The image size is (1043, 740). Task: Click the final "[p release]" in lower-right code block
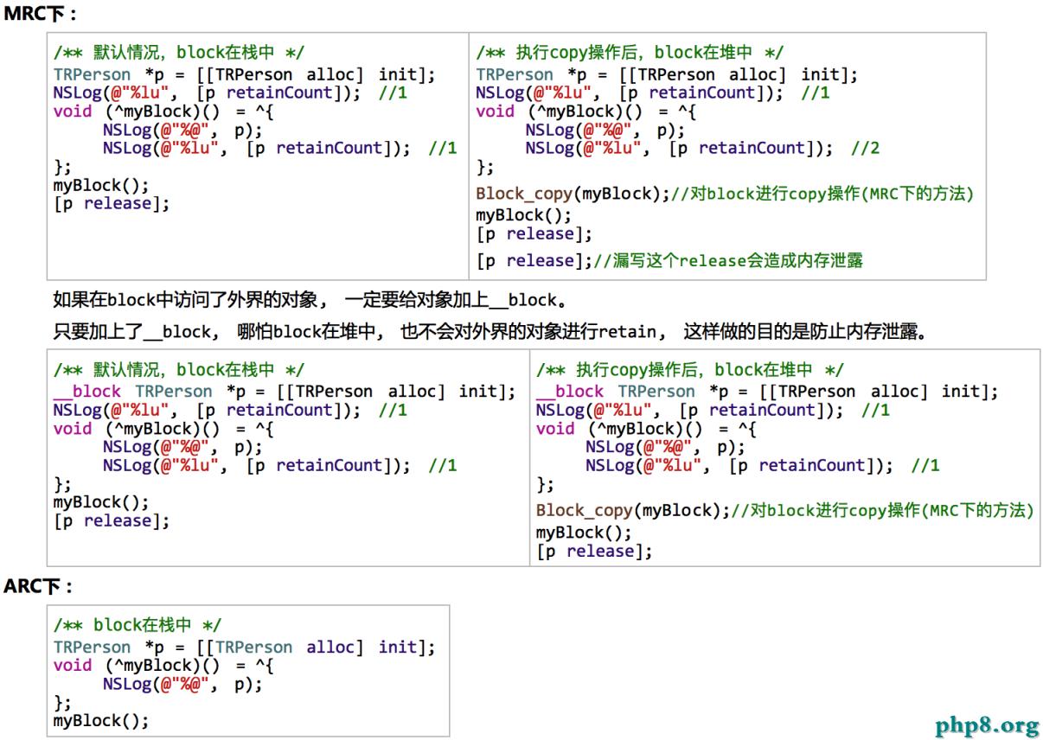point(594,552)
